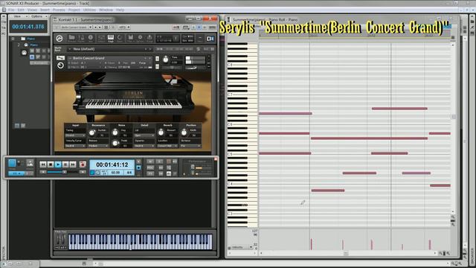Click the Piano track instrument icon
Image resolution: width=476 pixels, height=268 pixels.
[25, 53]
